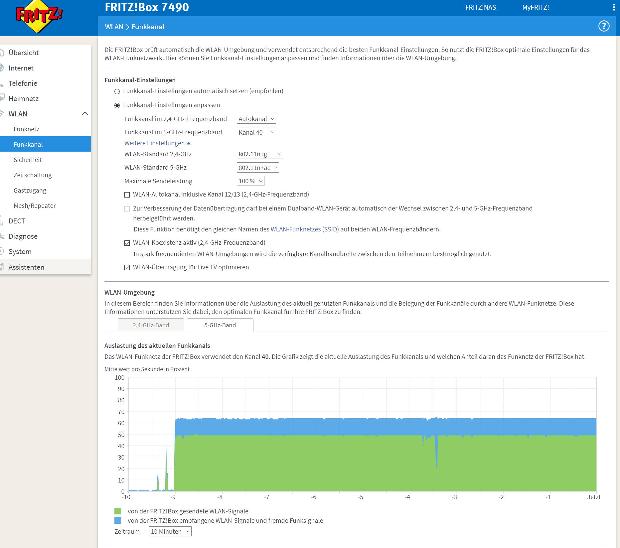Toggle the dual-band frequency switching checkbox
This screenshot has height=548, width=620.
(x=127, y=209)
